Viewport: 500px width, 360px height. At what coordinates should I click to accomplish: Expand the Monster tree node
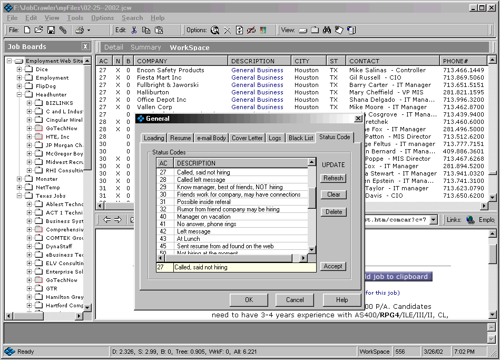pos(19,179)
